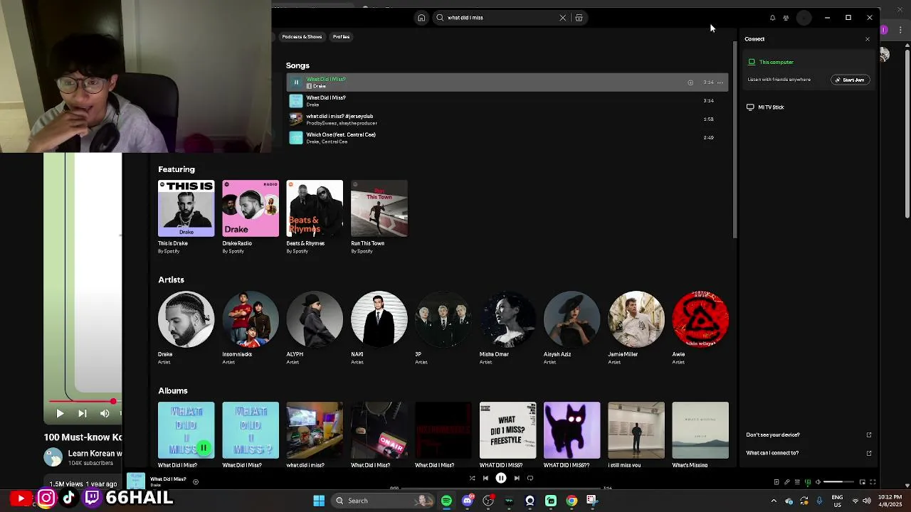Toggle the Queue icon in player bar
Screen dimensions: 911x512
point(797,482)
